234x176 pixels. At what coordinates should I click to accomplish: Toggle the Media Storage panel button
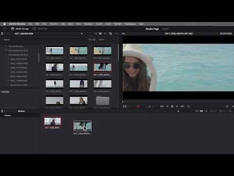click(20, 29)
